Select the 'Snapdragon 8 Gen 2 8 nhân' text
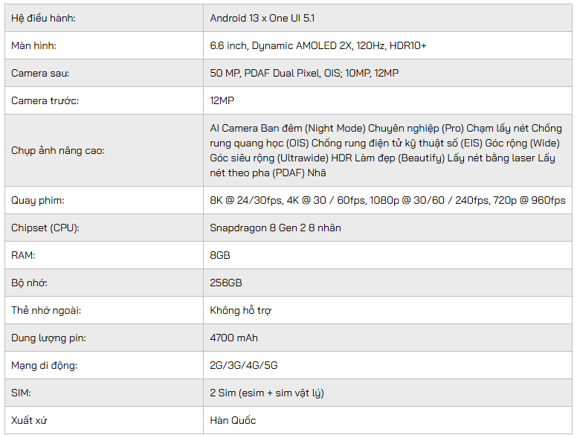 click(x=275, y=228)
